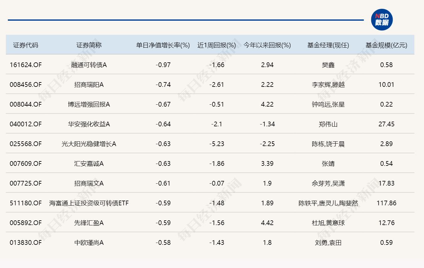Viewport: 424px width, 268px height.
Task: Select fund name 华安强化收益A
Action: tap(89, 124)
